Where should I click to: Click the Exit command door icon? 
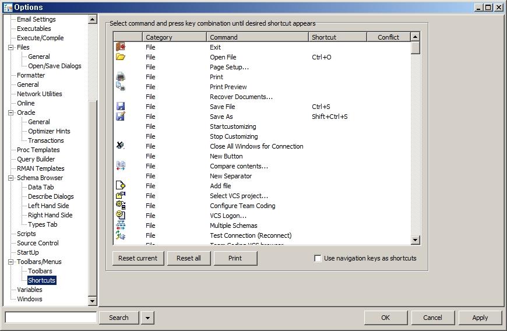pyautogui.click(x=121, y=47)
